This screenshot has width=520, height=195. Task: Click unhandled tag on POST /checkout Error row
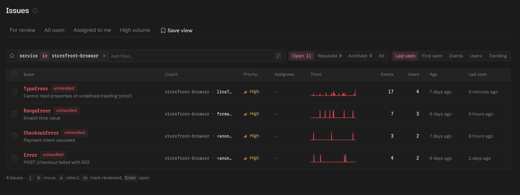(x=53, y=155)
